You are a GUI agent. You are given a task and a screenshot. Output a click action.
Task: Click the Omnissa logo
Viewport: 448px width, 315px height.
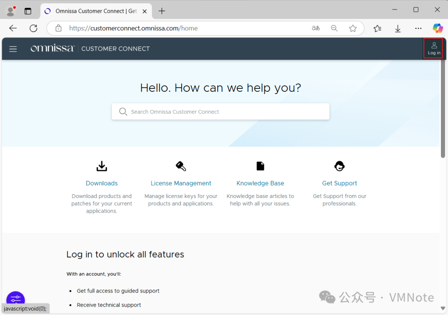click(52, 48)
